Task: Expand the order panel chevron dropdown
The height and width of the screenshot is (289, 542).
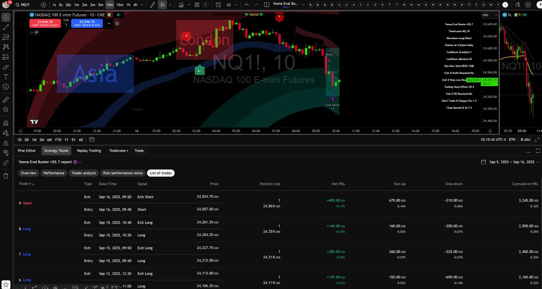Action: click(109, 23)
